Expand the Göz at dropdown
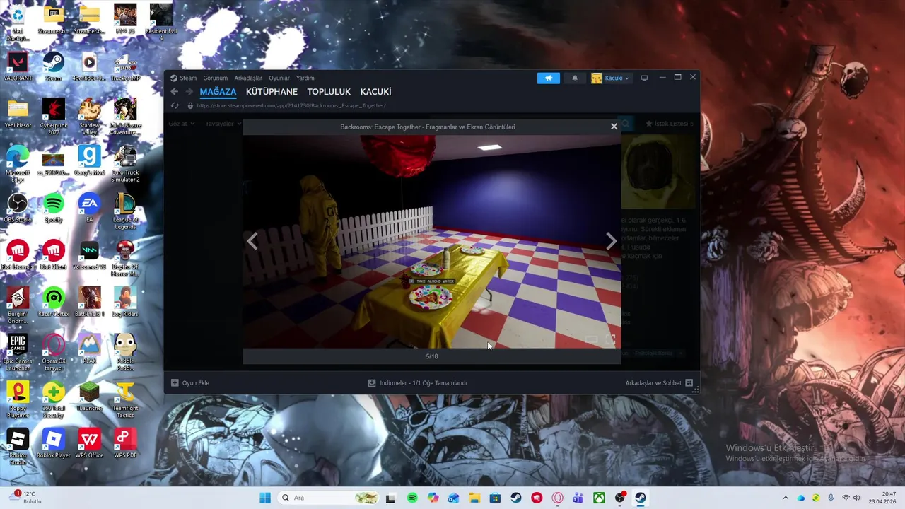The width and height of the screenshot is (905, 509). click(181, 124)
